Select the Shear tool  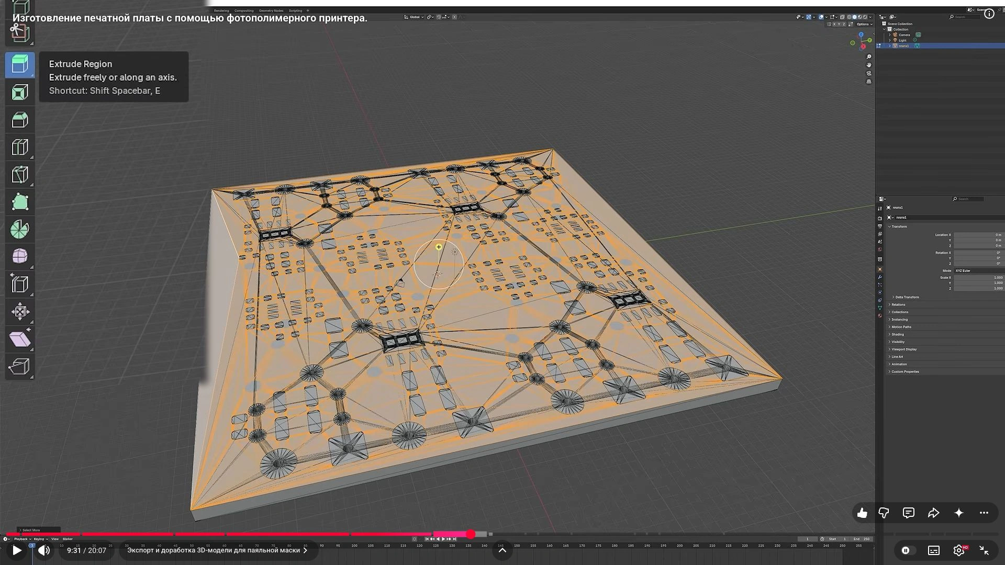click(20, 339)
